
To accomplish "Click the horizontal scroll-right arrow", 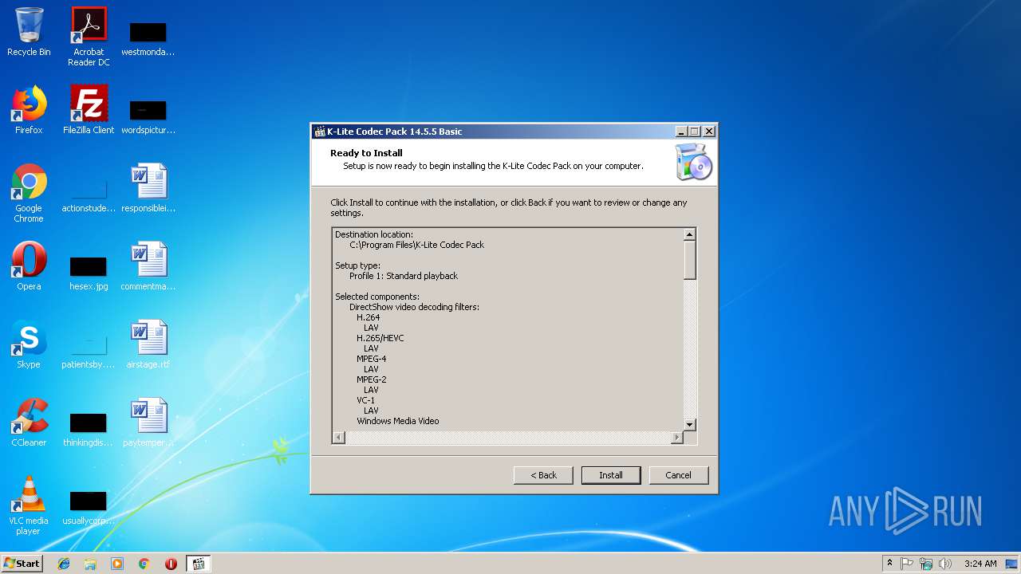I will (677, 438).
